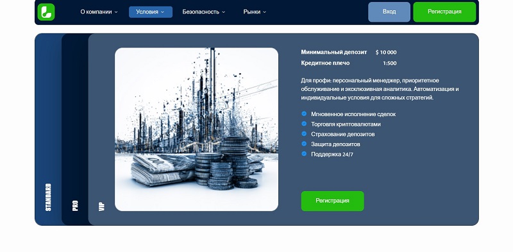513x252 pixels.
Task: Open the Безопасность menu
Action: pos(203,12)
